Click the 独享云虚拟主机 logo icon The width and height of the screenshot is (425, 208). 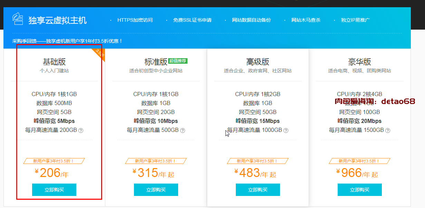point(18,19)
